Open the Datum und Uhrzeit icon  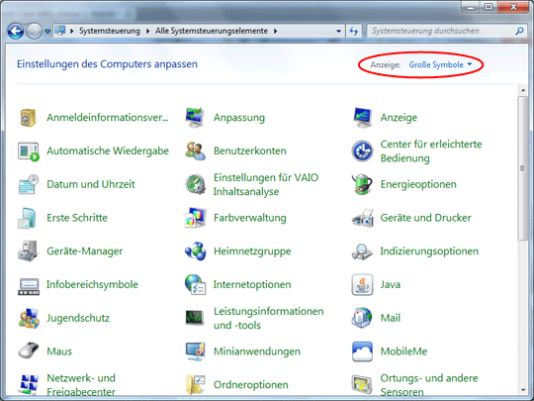click(29, 184)
